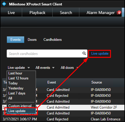Click the Milestone XProtect logo icon
This screenshot has width=125, height=122.
pyautogui.click(x=4, y=4)
